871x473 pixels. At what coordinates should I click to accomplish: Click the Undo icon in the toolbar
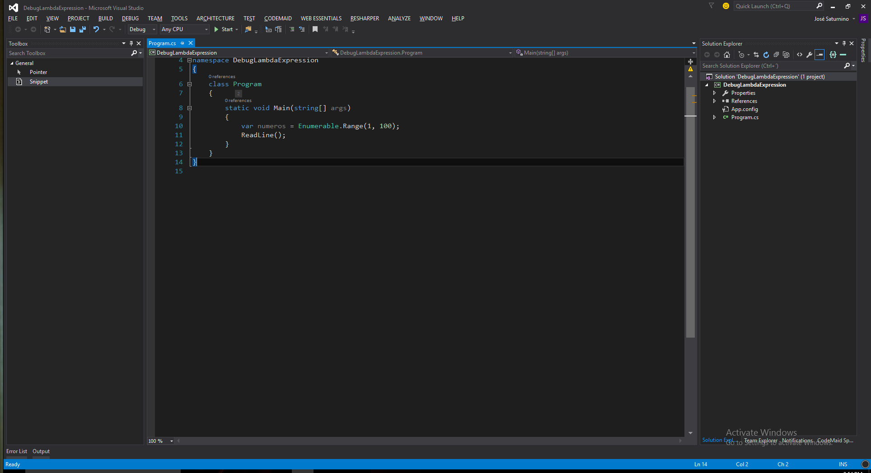[x=96, y=29]
